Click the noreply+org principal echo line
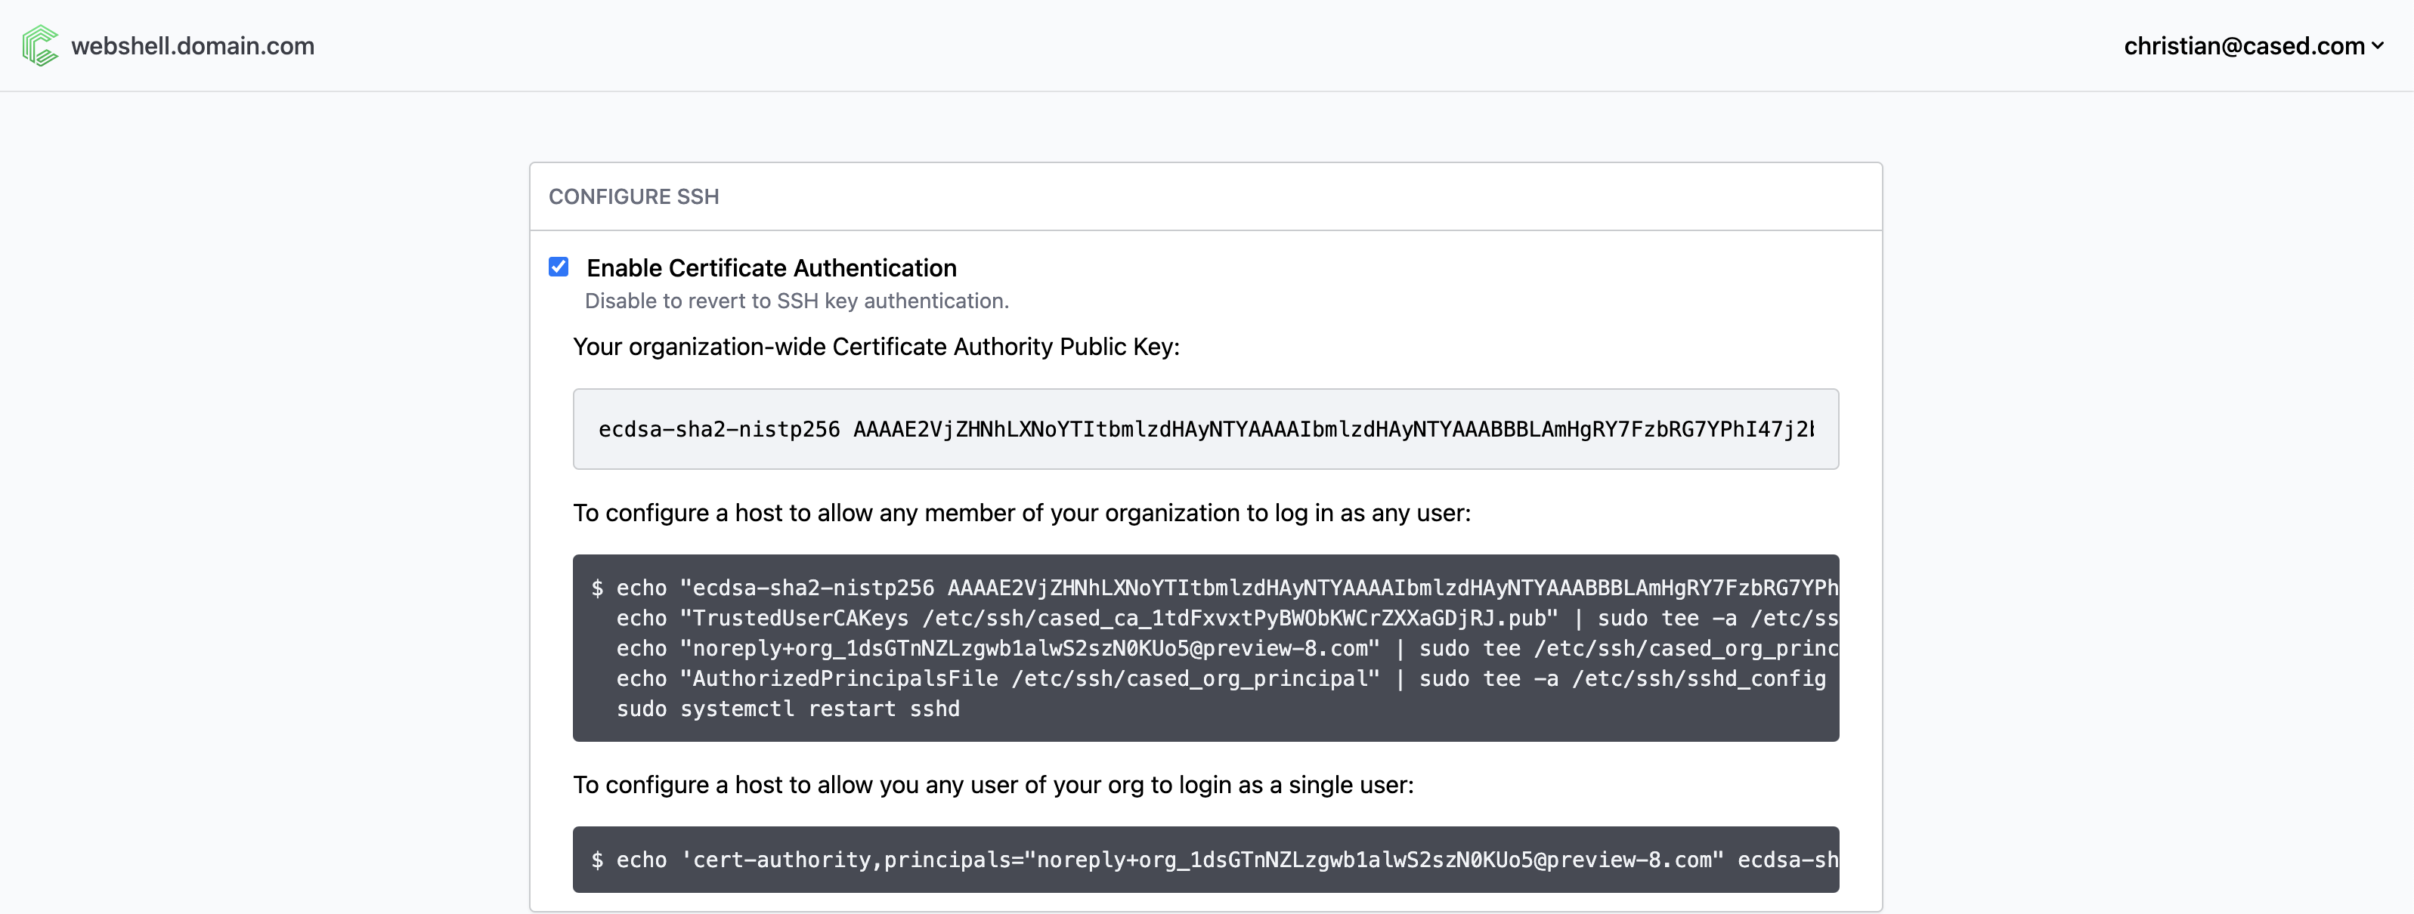 [1218, 648]
